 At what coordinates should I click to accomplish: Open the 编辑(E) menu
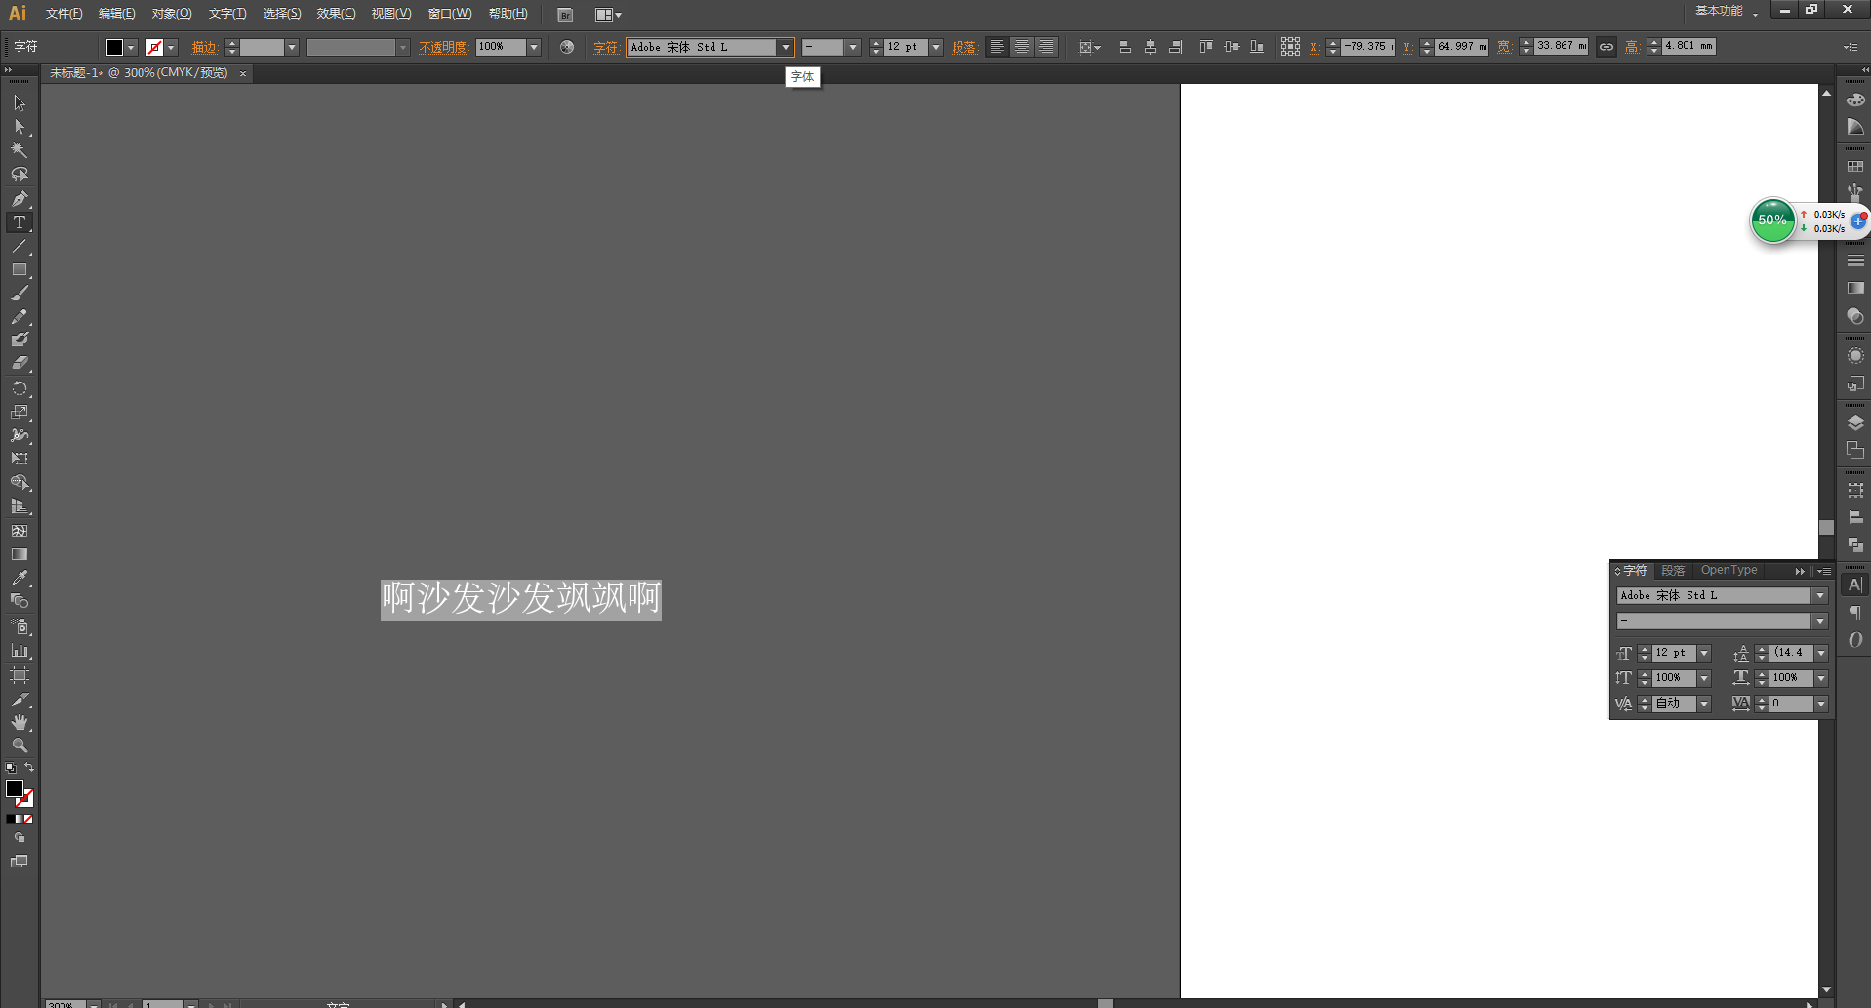(x=116, y=14)
